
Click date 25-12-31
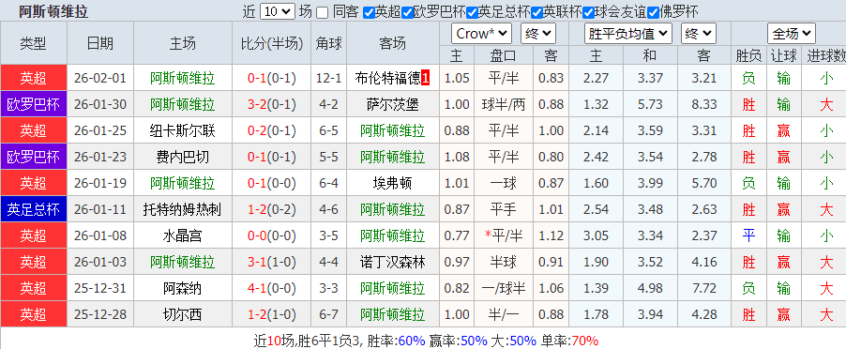99,288
